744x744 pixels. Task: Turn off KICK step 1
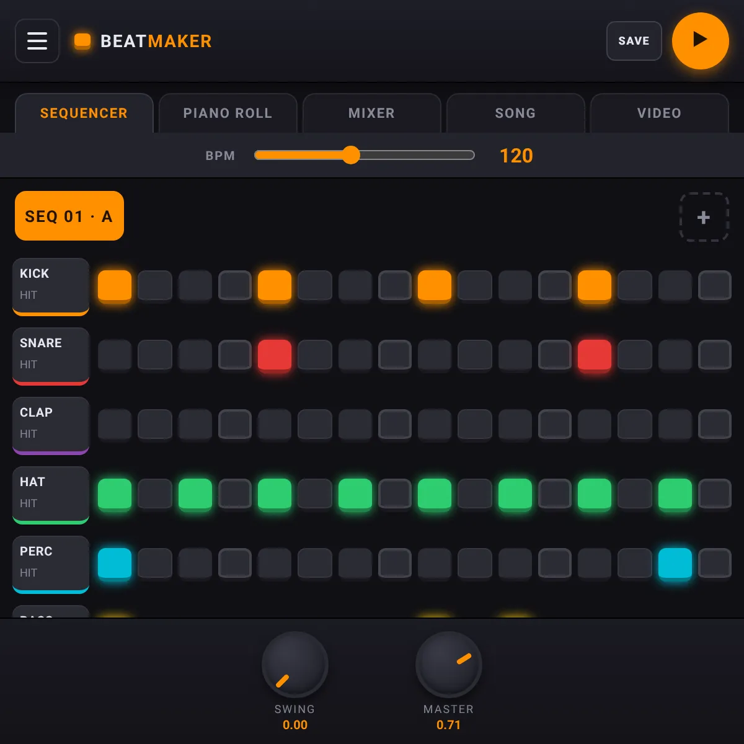point(115,286)
